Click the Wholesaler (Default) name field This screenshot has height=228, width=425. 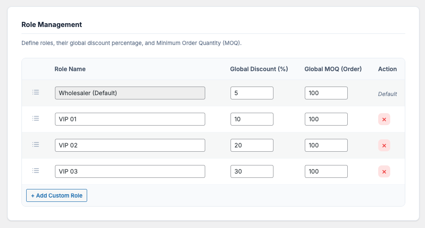[130, 93]
